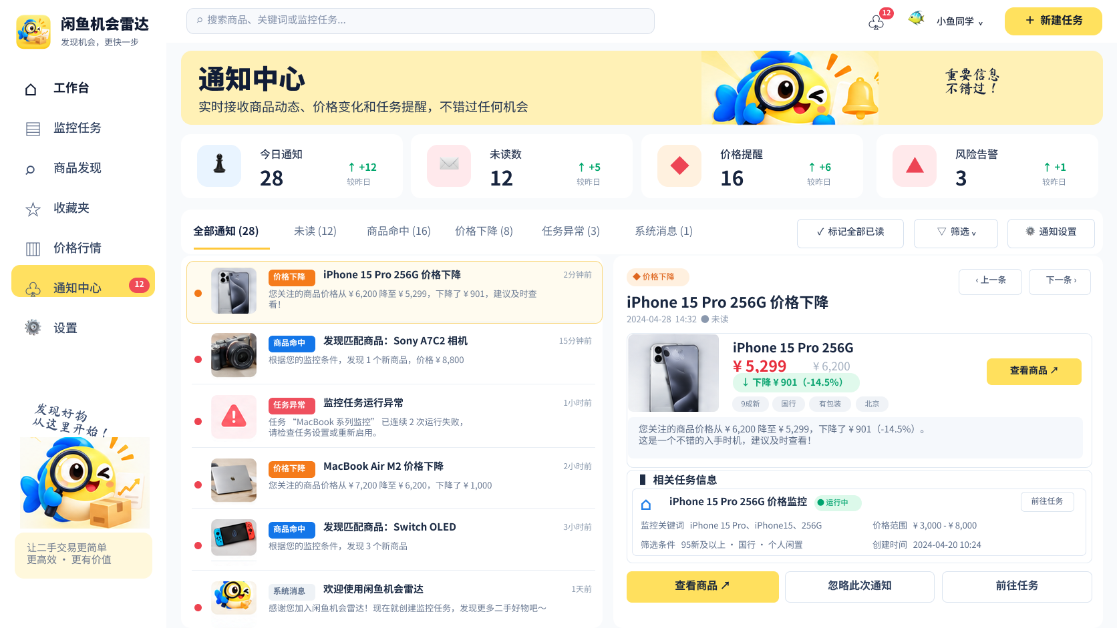This screenshot has width=1117, height=628.
Task: Click the red warning triangle icon
Action: click(234, 416)
